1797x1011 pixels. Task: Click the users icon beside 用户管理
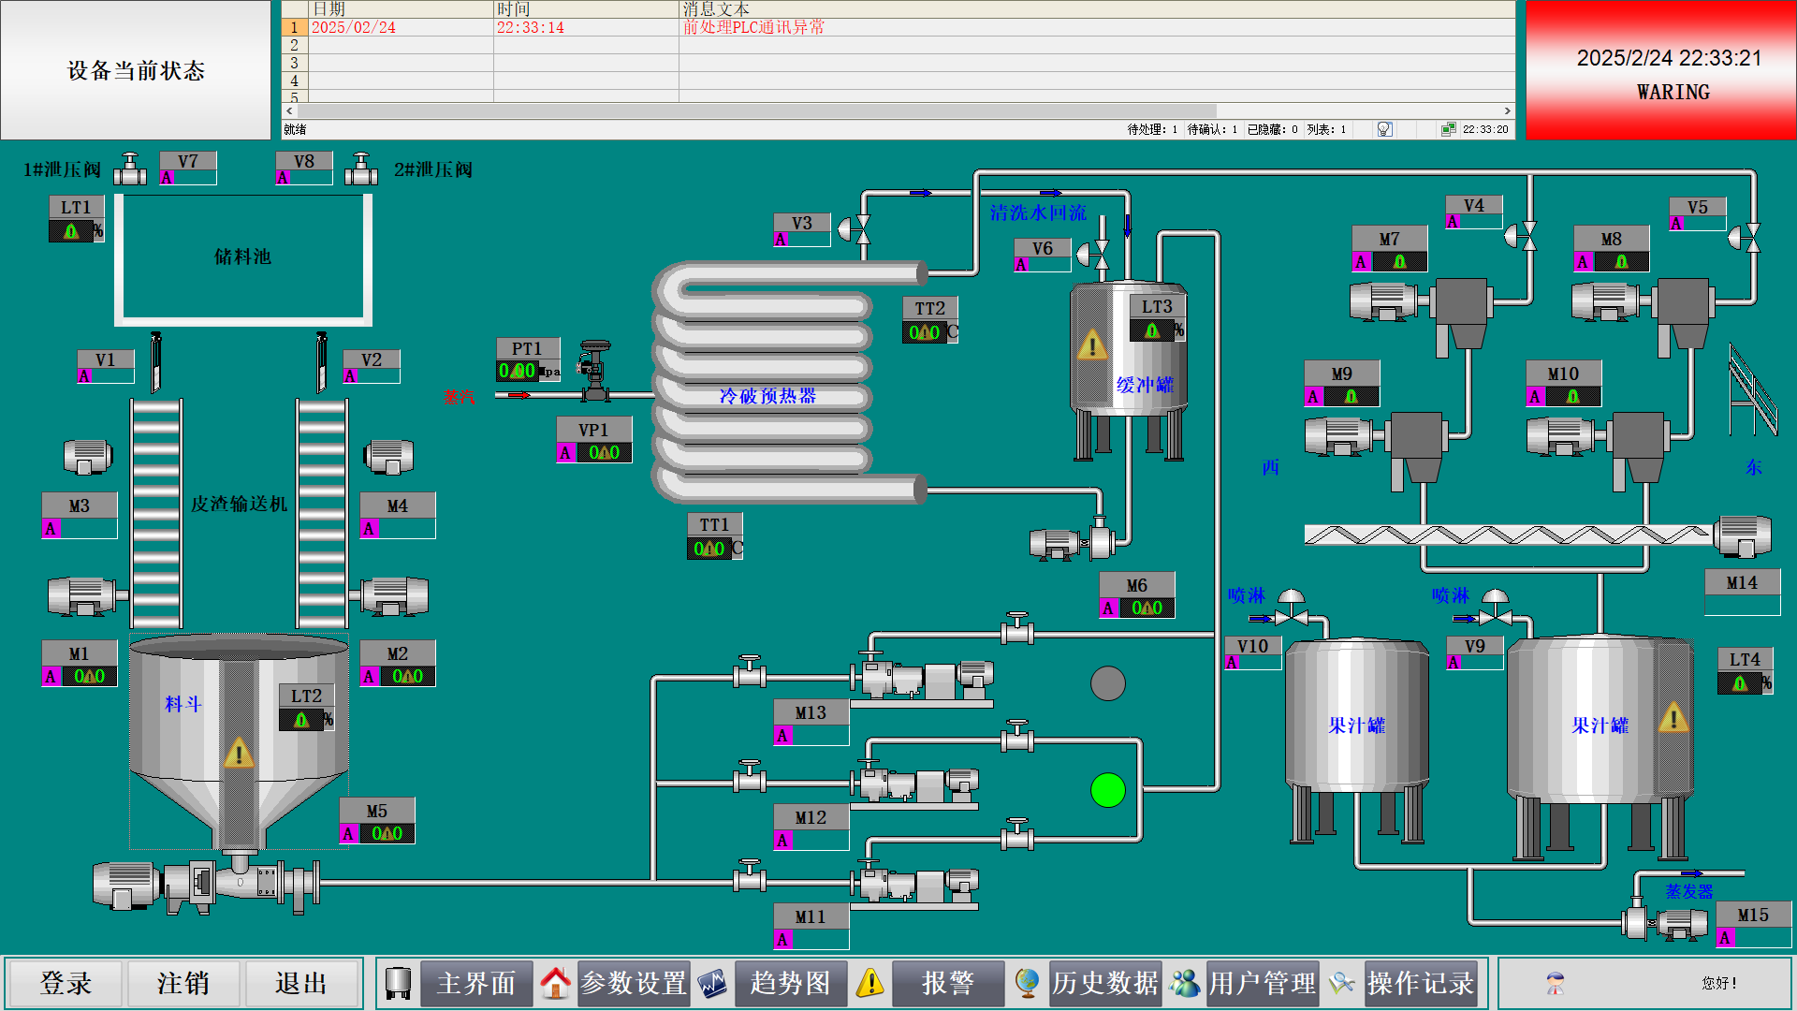1184,983
